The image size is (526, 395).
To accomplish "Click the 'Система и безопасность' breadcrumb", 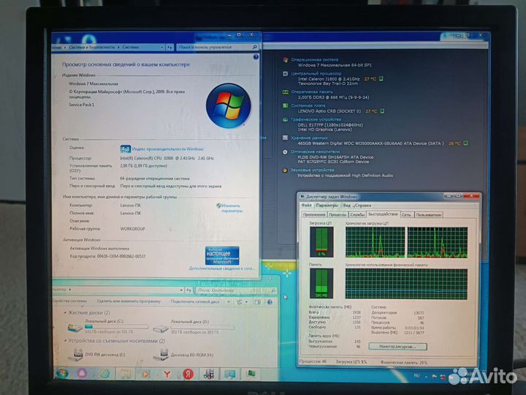I will [91, 48].
